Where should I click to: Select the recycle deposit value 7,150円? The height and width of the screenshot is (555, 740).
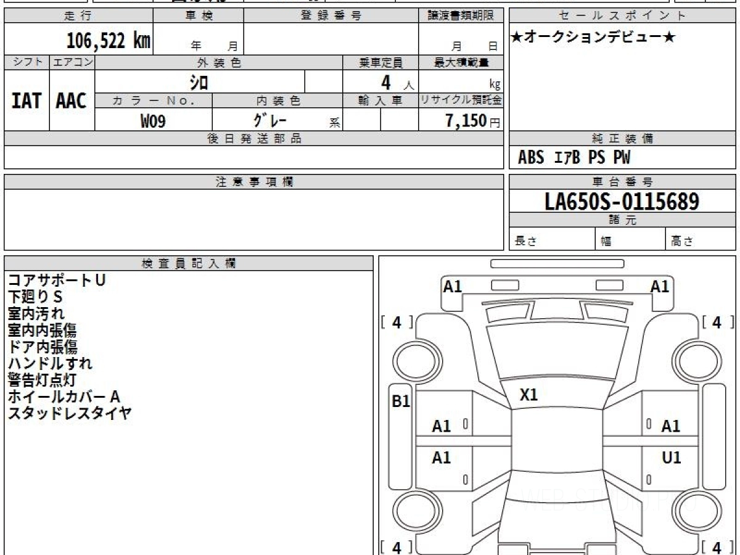(x=473, y=121)
